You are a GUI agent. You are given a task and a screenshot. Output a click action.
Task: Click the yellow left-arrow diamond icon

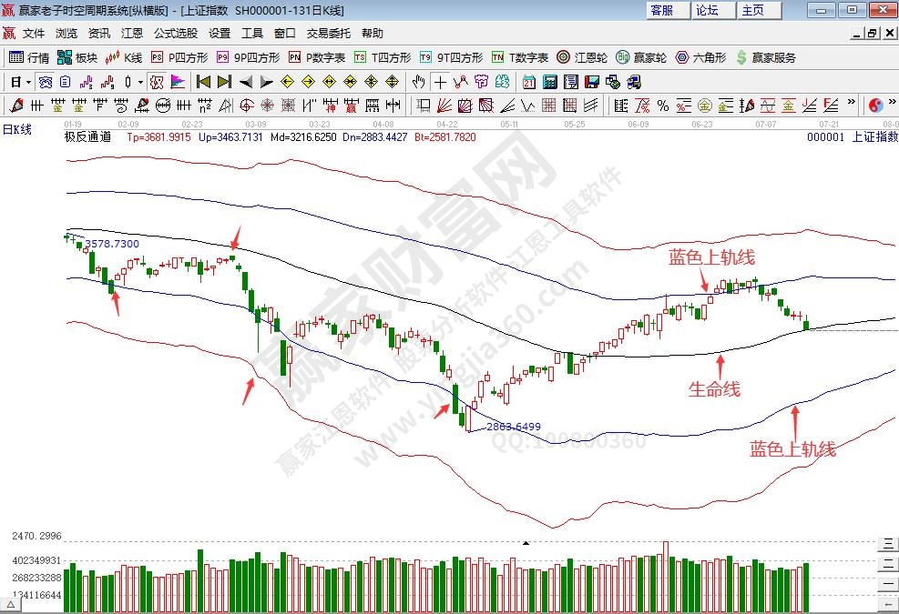[287, 81]
